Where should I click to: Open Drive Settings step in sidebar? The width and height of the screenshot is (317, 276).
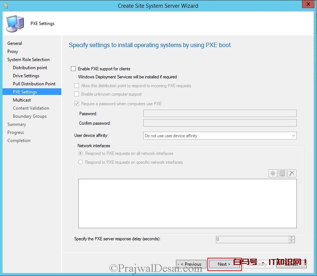tap(26, 76)
